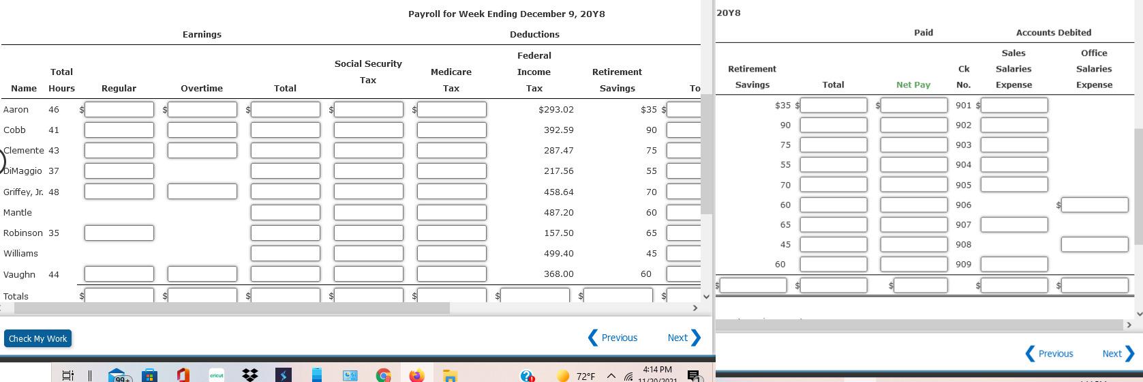Click Totals row Federal Income Tax field
This screenshot has height=382, width=1143.
point(535,295)
